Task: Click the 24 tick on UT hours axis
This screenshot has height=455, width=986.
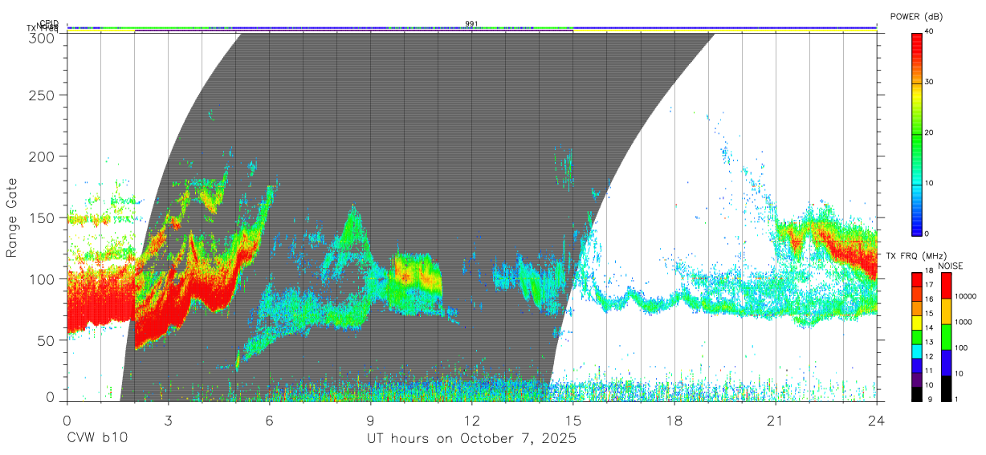Action: [x=877, y=420]
